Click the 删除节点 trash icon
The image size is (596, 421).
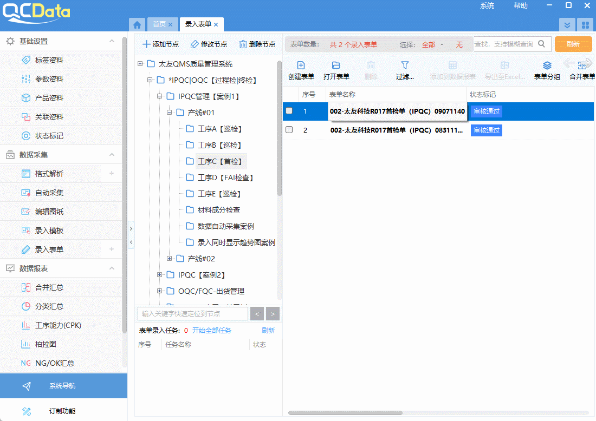(243, 44)
